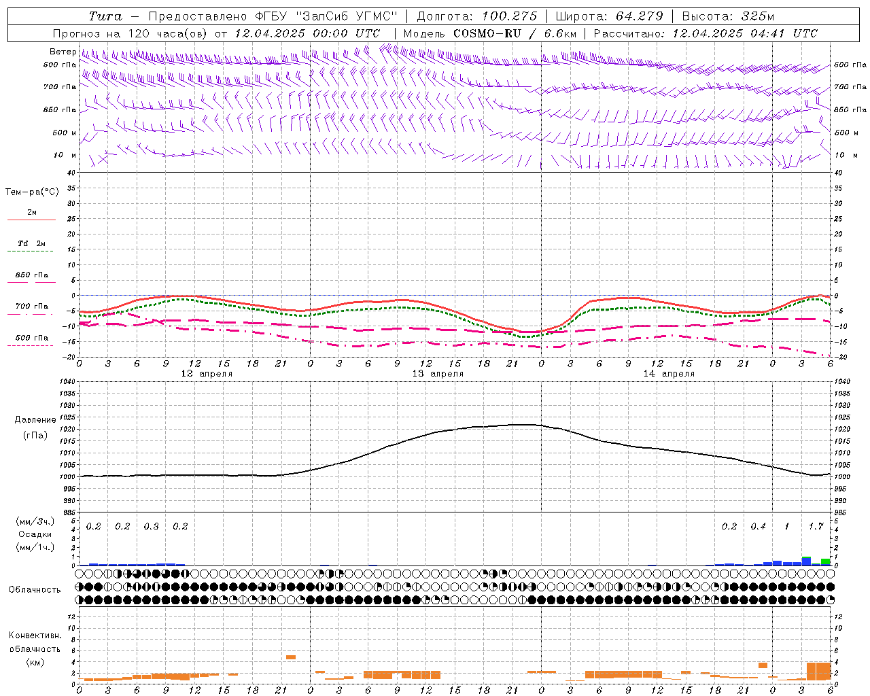Image resolution: width=870 pixels, height=696 pixels.
Task: Click the "Td 2м" dew point legend entry
Action: click(x=31, y=243)
